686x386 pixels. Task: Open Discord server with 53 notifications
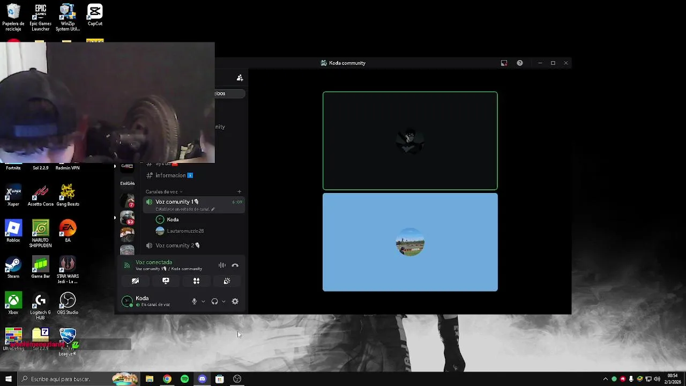pos(127,218)
